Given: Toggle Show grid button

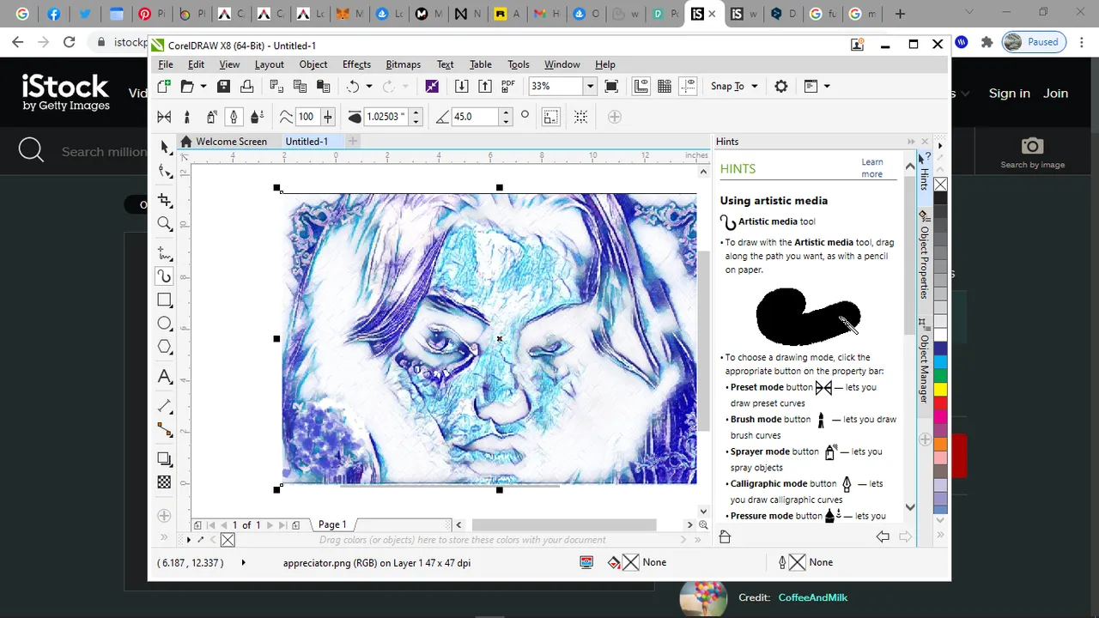Looking at the screenshot, I should point(665,86).
